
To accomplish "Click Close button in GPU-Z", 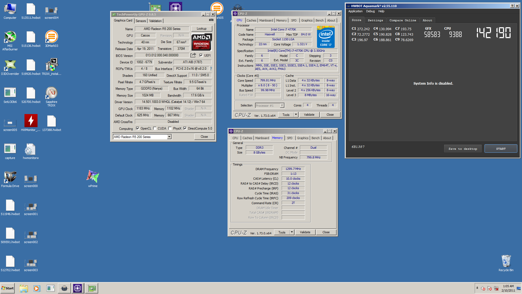I will [x=204, y=137].
